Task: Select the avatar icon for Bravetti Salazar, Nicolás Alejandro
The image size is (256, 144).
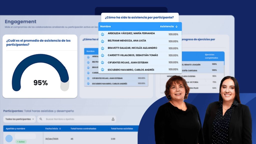Action: pos(102,48)
